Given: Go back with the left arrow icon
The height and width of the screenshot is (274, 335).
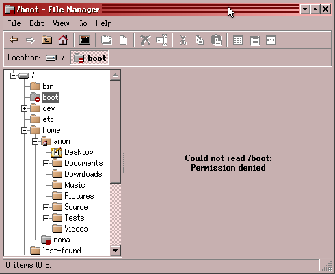Looking at the screenshot, I should click(x=14, y=40).
